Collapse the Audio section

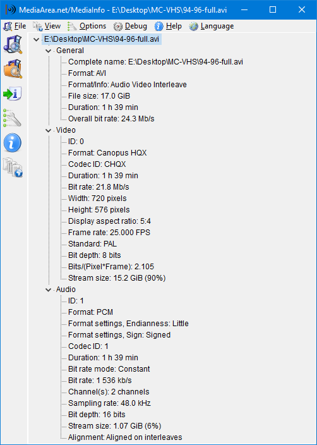(x=48, y=290)
